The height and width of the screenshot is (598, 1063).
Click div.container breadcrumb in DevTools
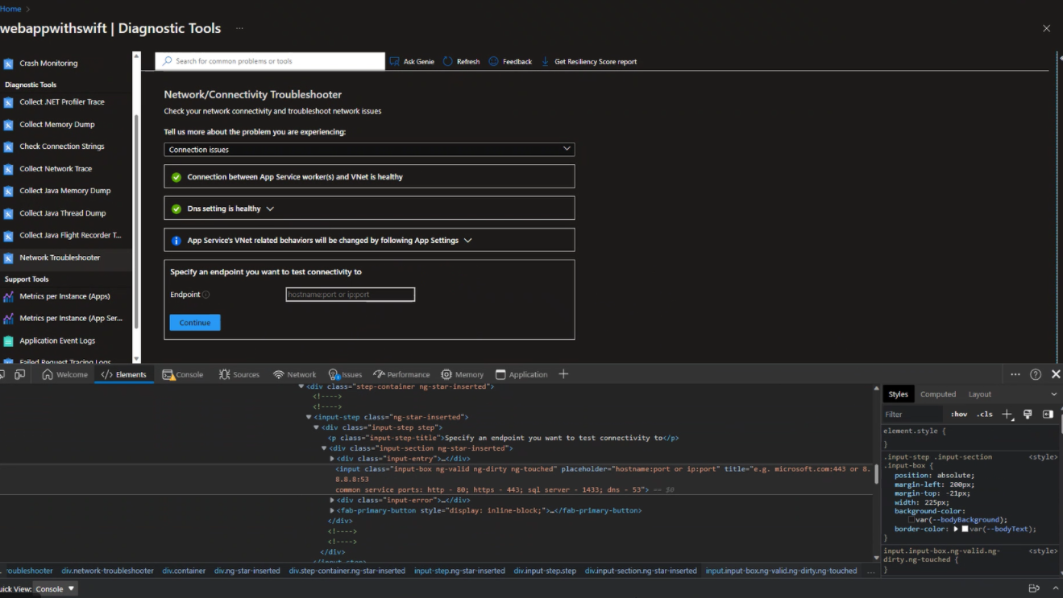[184, 571]
